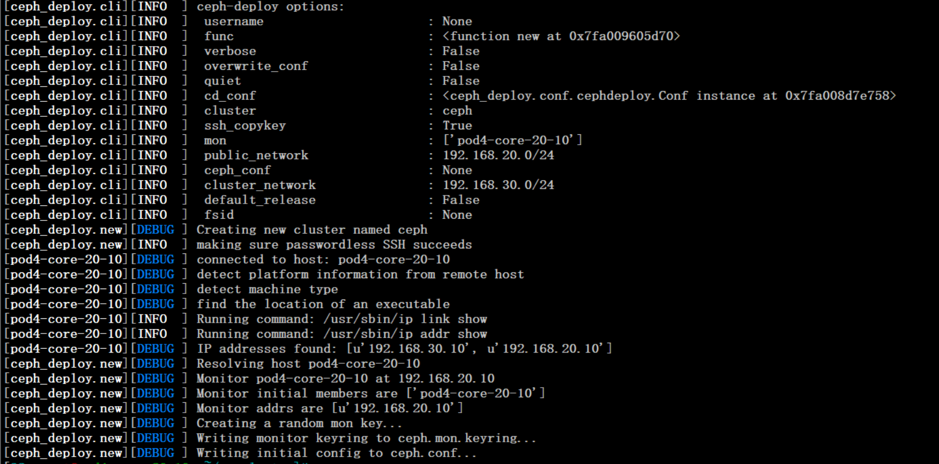Click 'Writing monitor keyring to ceph.mon.keyring...' text

366,439
